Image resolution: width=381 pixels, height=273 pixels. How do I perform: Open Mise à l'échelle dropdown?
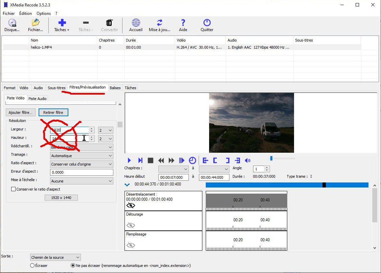82,181
